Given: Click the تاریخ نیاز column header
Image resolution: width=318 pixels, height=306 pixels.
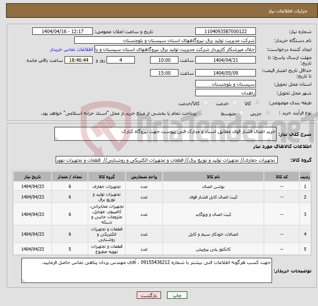Looking at the screenshot, I should (32, 177).
